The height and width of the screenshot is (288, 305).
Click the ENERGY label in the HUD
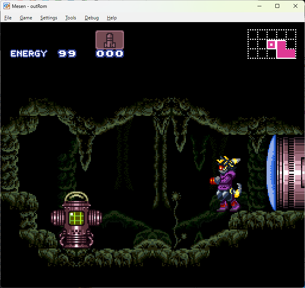pyautogui.click(x=29, y=54)
